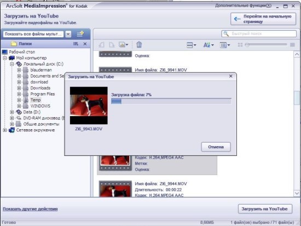The image size is (301, 226).
Task: Open the view layout dropdown icon
Action: pyautogui.click(x=191, y=45)
